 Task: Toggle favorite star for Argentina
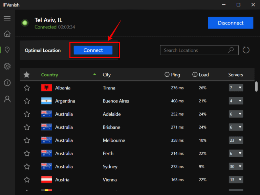click(27, 101)
